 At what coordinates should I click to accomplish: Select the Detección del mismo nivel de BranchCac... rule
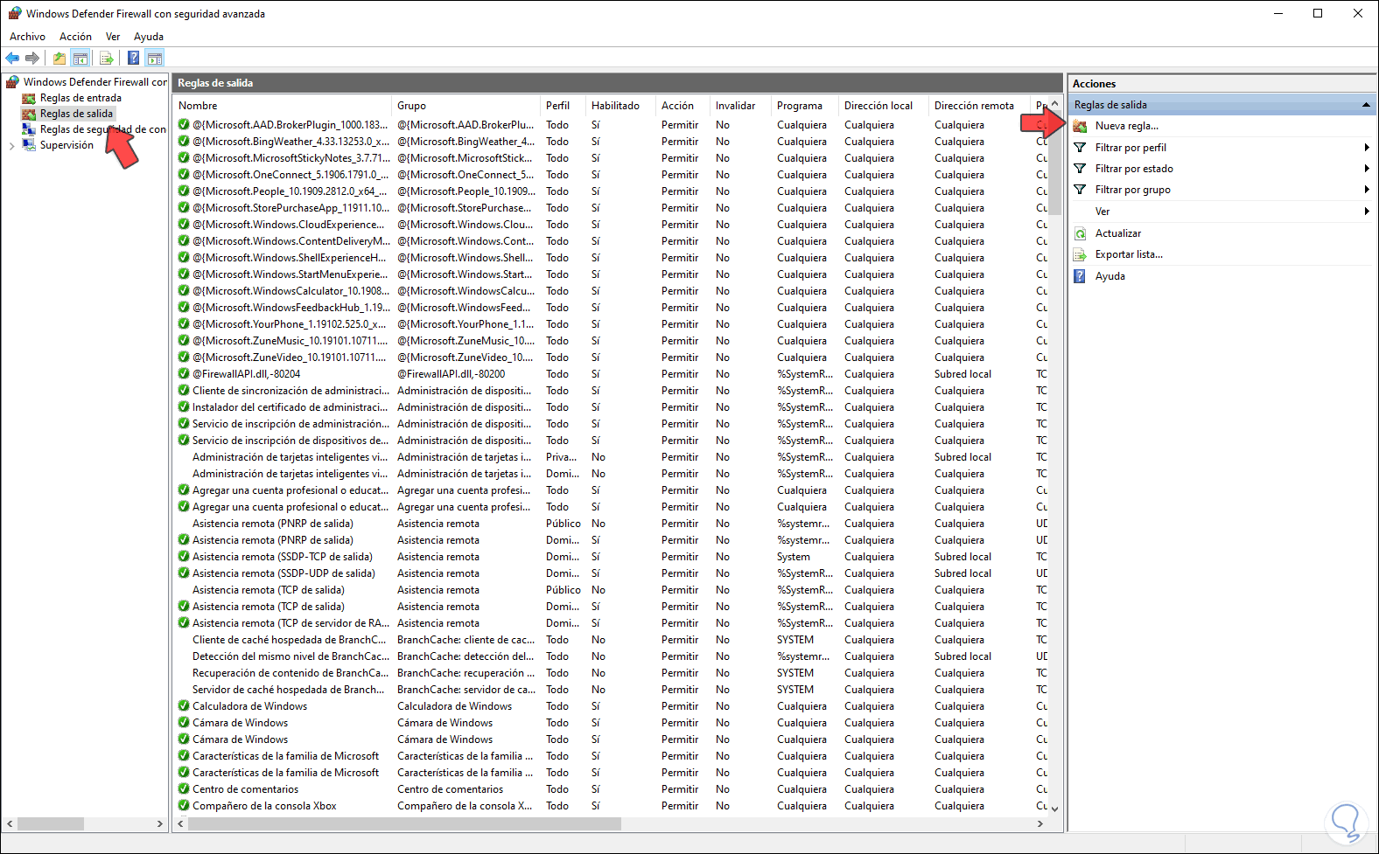pos(291,656)
